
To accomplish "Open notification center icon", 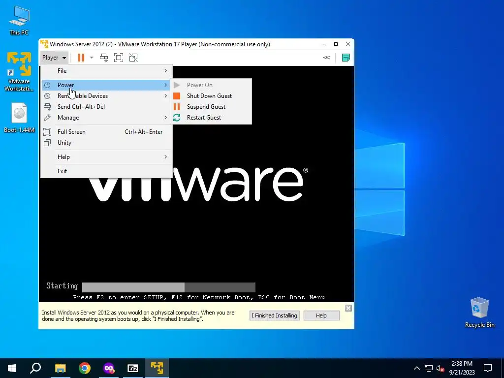I will (488, 368).
